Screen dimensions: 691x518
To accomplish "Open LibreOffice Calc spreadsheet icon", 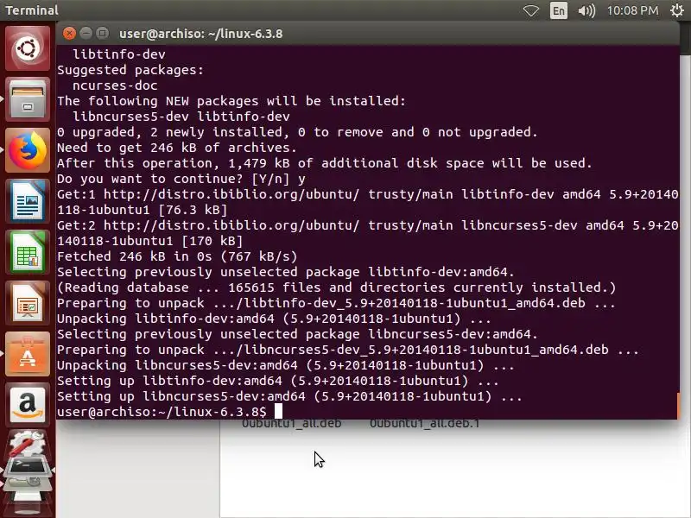I will pos(28,252).
